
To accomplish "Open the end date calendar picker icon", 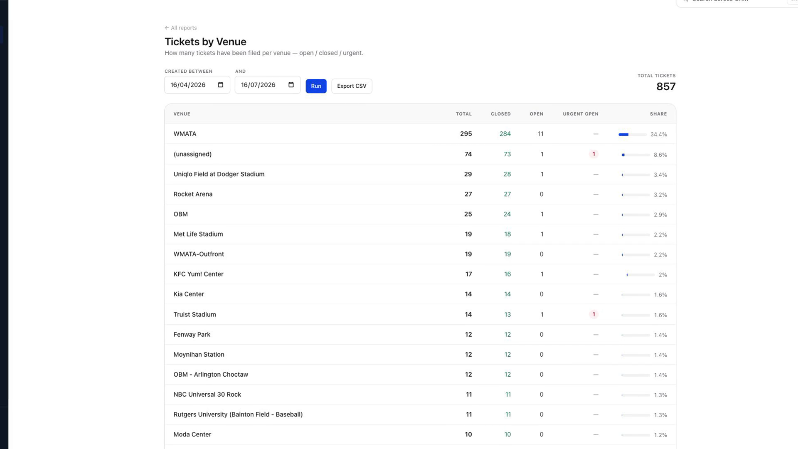I will coord(291,85).
